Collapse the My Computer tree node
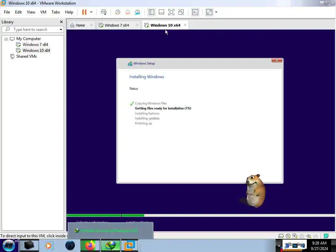The width and height of the screenshot is (336, 252). [6, 39]
